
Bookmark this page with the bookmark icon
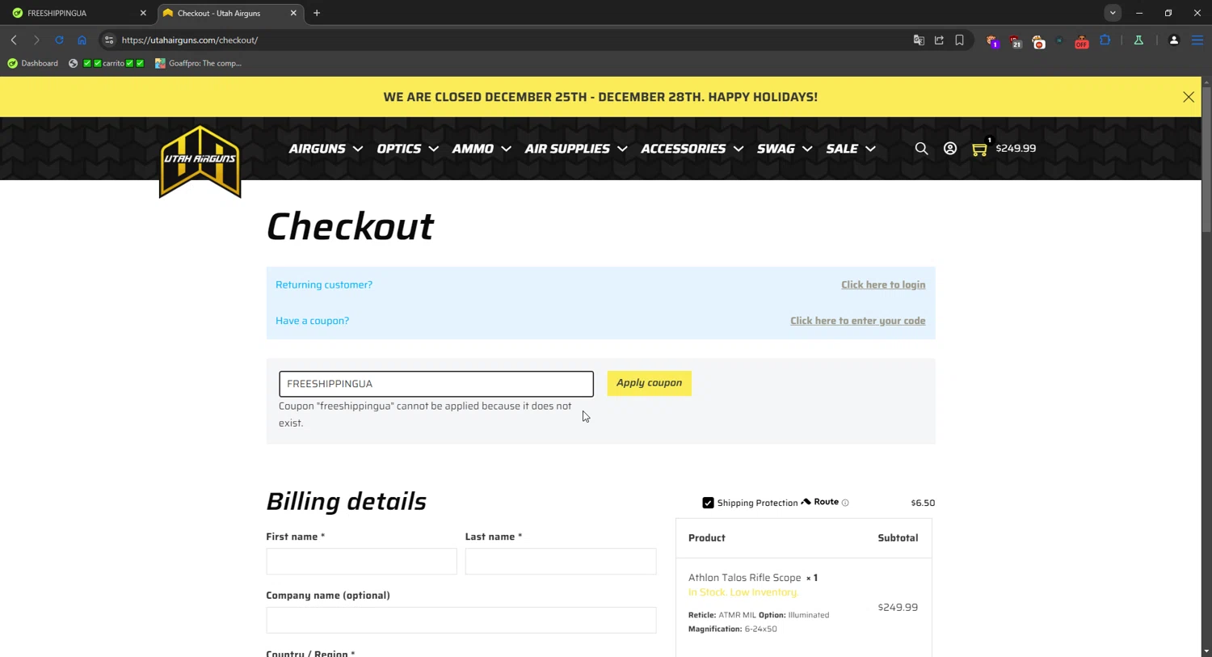point(959,40)
